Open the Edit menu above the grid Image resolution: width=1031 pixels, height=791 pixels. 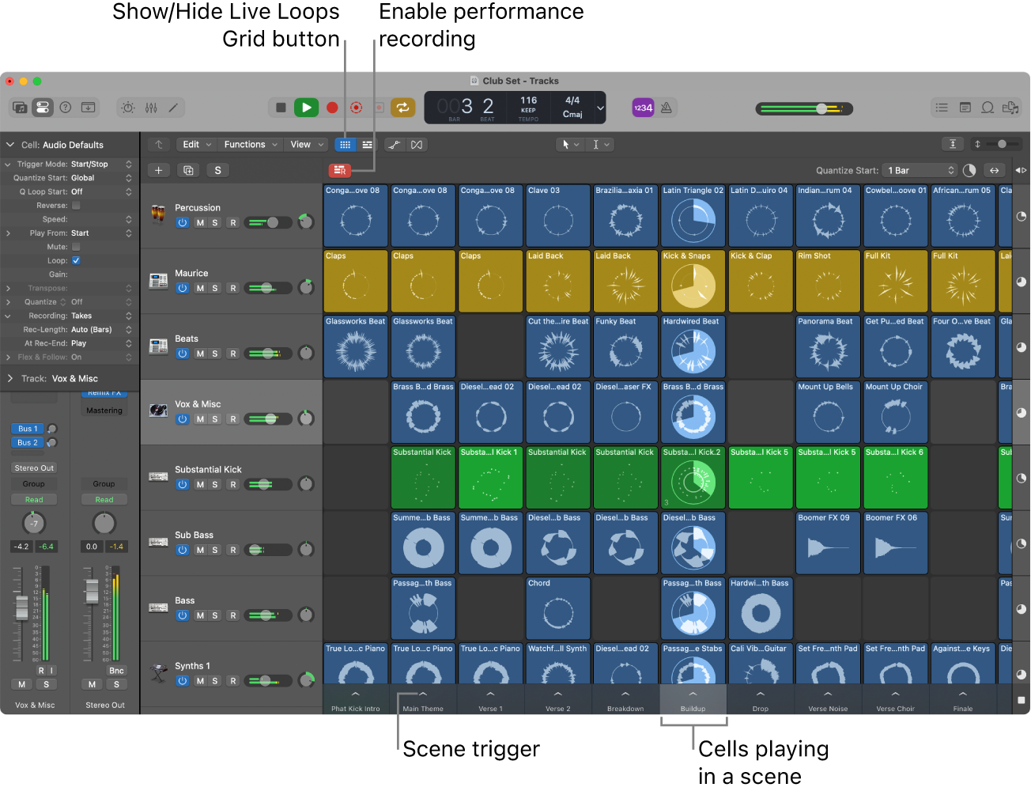pyautogui.click(x=195, y=144)
